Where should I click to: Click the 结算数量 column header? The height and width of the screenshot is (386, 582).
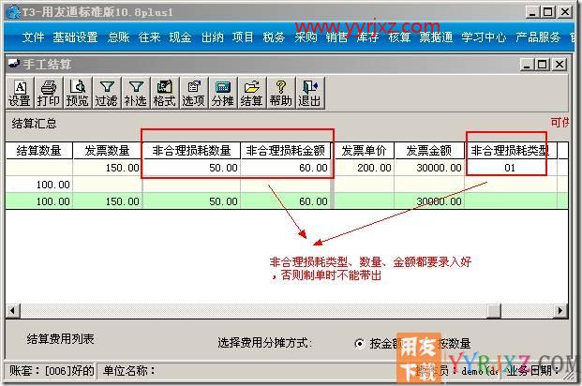[39, 151]
